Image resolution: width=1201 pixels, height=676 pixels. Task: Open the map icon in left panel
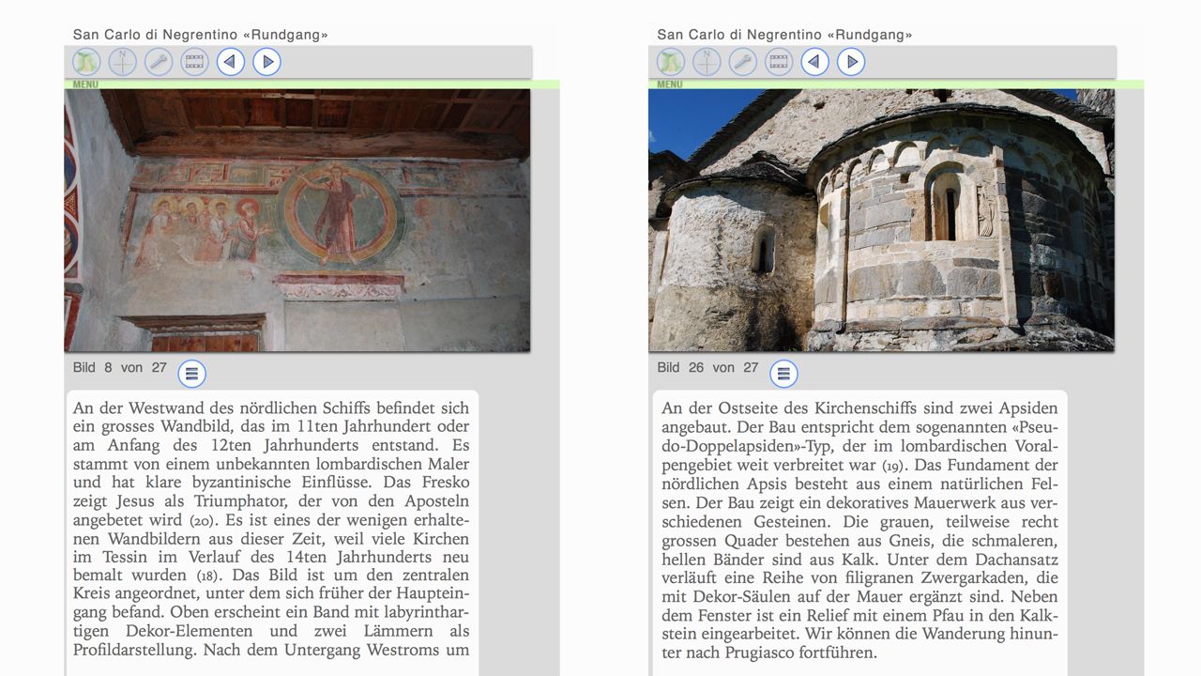click(x=86, y=62)
